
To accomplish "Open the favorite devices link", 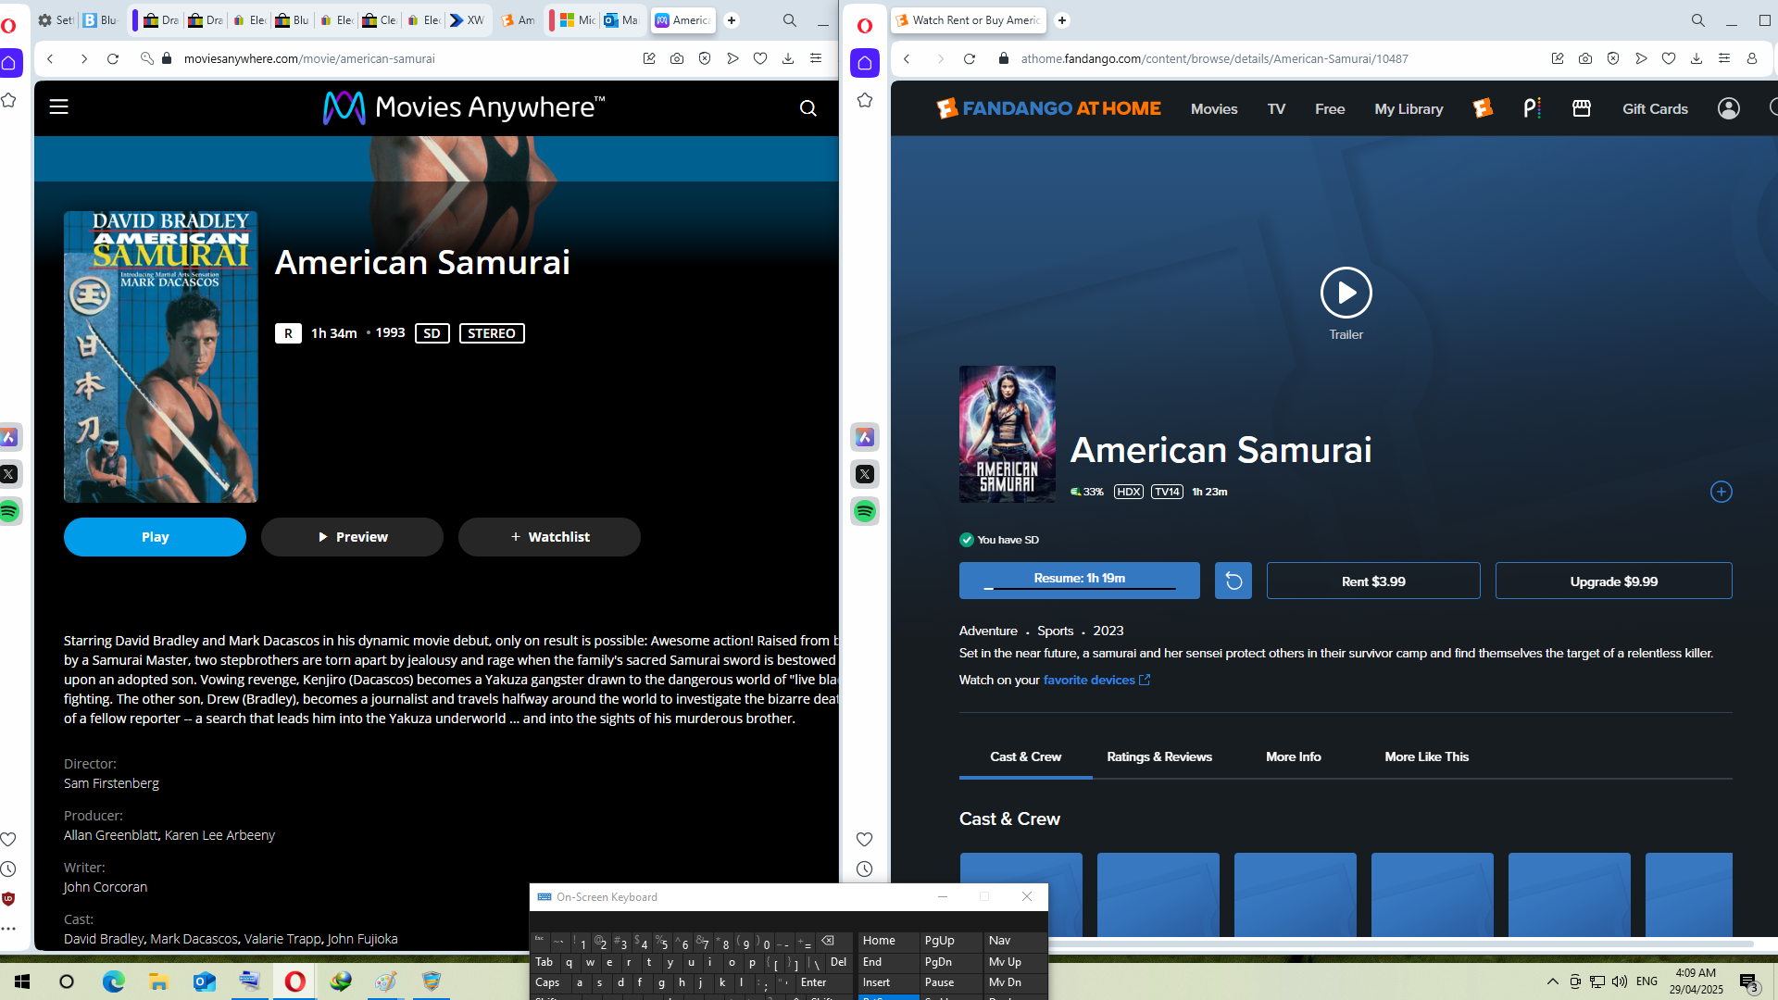I will coord(1096,680).
